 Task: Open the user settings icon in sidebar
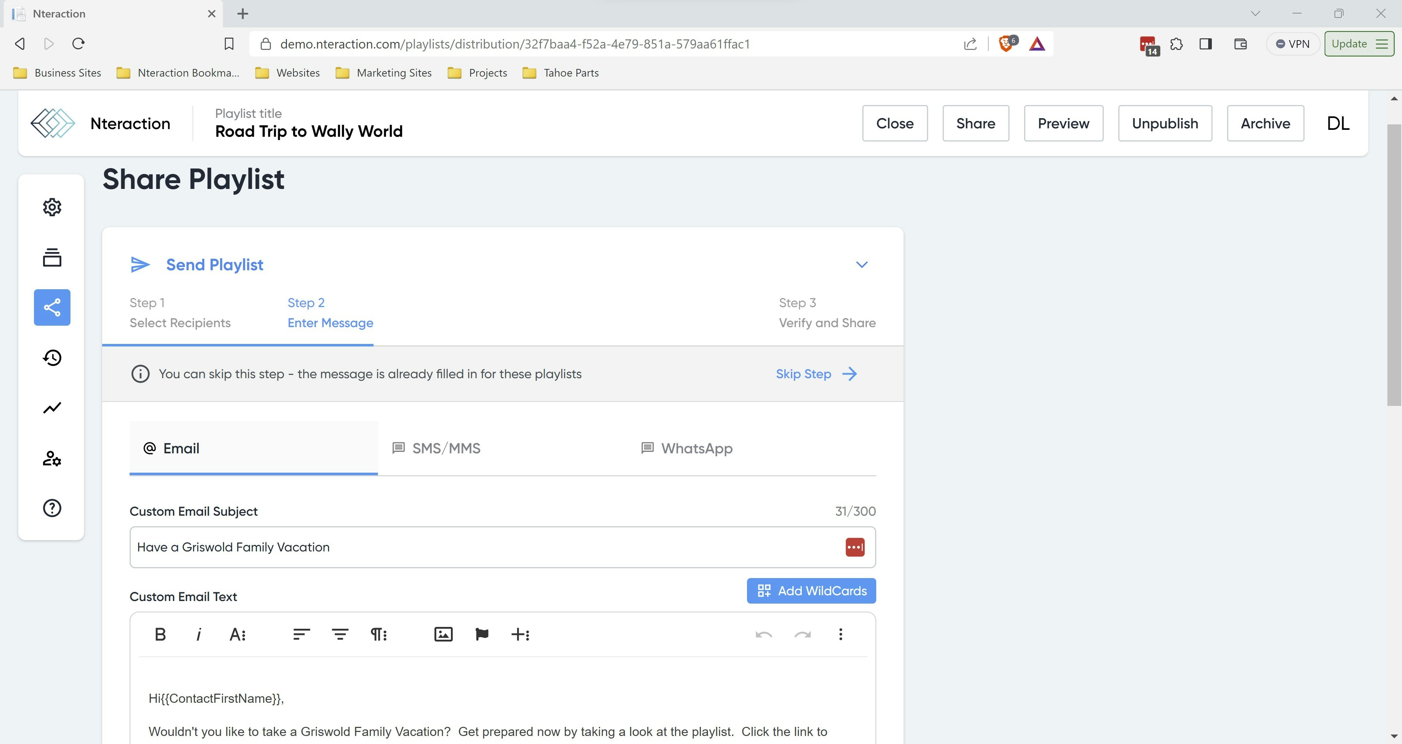tap(52, 458)
